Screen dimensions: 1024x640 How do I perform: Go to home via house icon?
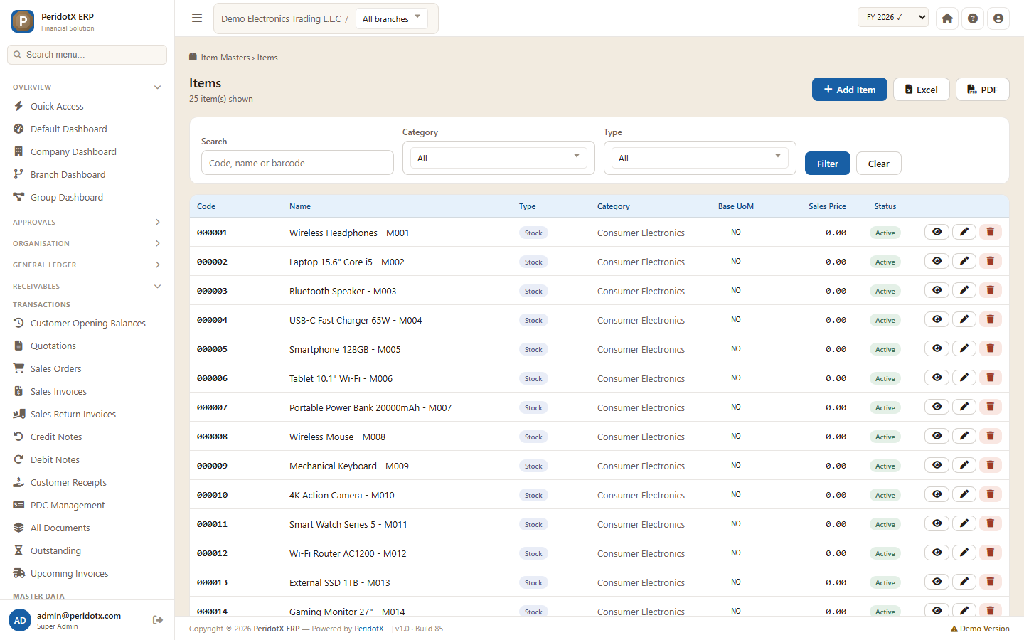click(x=947, y=18)
